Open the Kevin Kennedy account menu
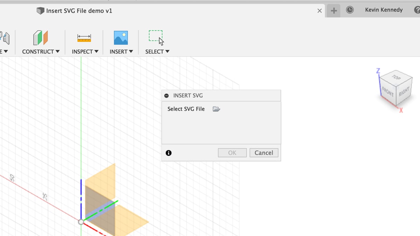Screen dimensions: 420x236 384,10
